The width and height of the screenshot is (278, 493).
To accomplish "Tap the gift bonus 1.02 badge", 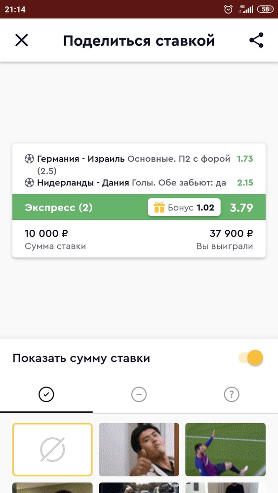I will (x=184, y=207).
